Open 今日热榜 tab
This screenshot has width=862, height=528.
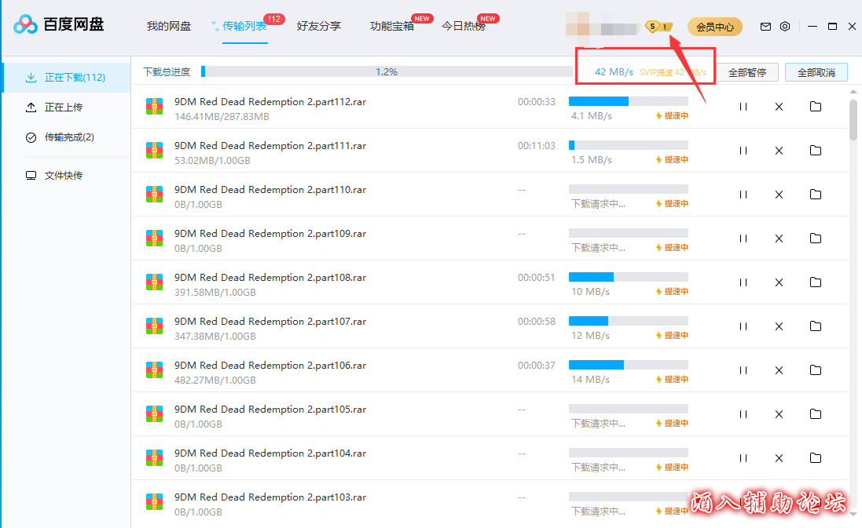coord(464,27)
